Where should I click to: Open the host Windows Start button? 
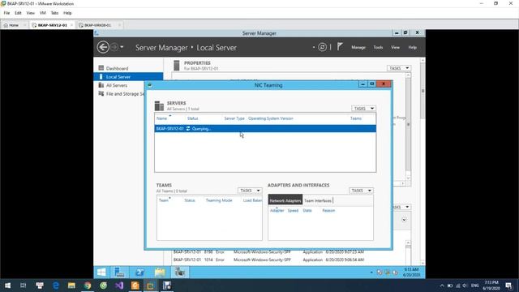tap(7, 286)
